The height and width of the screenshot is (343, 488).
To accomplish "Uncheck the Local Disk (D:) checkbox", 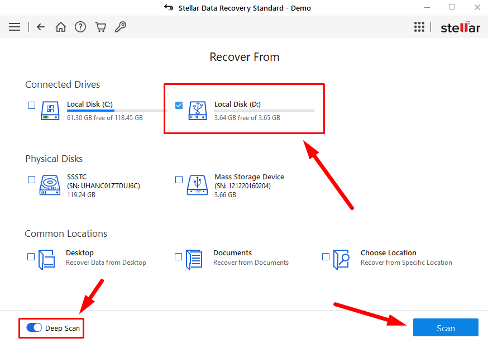I will [179, 105].
